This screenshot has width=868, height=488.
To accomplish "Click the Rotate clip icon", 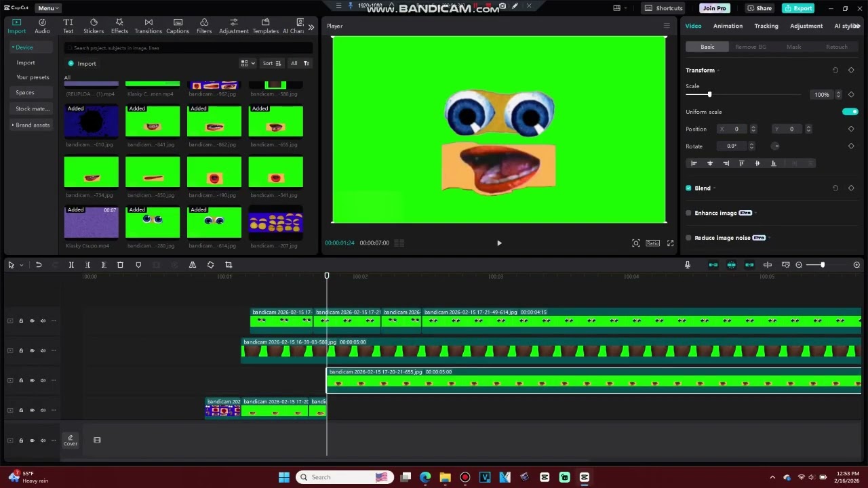I will pos(210,265).
